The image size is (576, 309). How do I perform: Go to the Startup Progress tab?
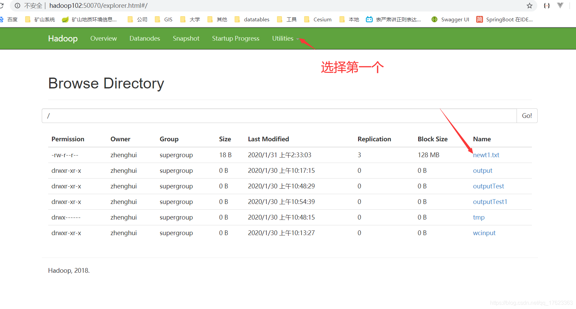tap(236, 39)
